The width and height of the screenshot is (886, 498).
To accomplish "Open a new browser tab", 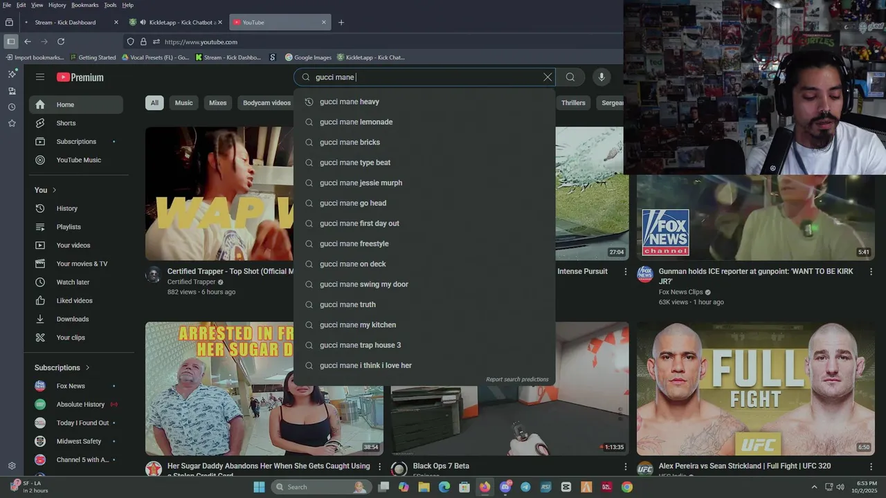I will (x=341, y=22).
